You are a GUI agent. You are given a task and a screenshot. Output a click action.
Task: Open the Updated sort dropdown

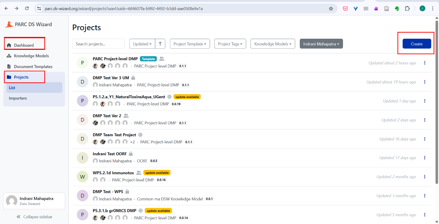click(142, 44)
